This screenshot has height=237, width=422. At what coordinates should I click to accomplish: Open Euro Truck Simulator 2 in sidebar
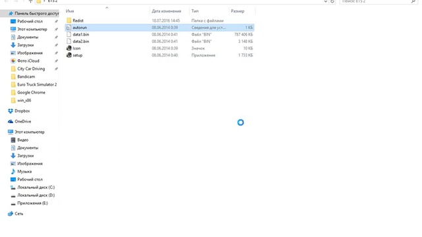[37, 84]
